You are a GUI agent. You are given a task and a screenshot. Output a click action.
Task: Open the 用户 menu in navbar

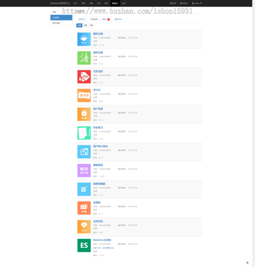tap(76, 3)
